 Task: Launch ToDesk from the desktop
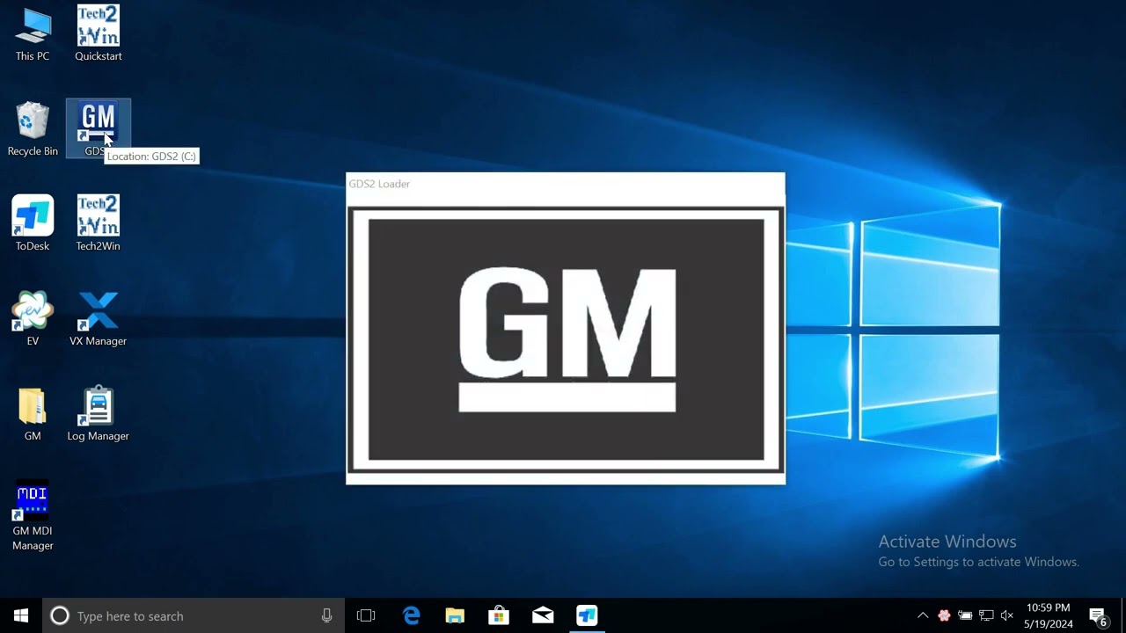pyautogui.click(x=33, y=223)
